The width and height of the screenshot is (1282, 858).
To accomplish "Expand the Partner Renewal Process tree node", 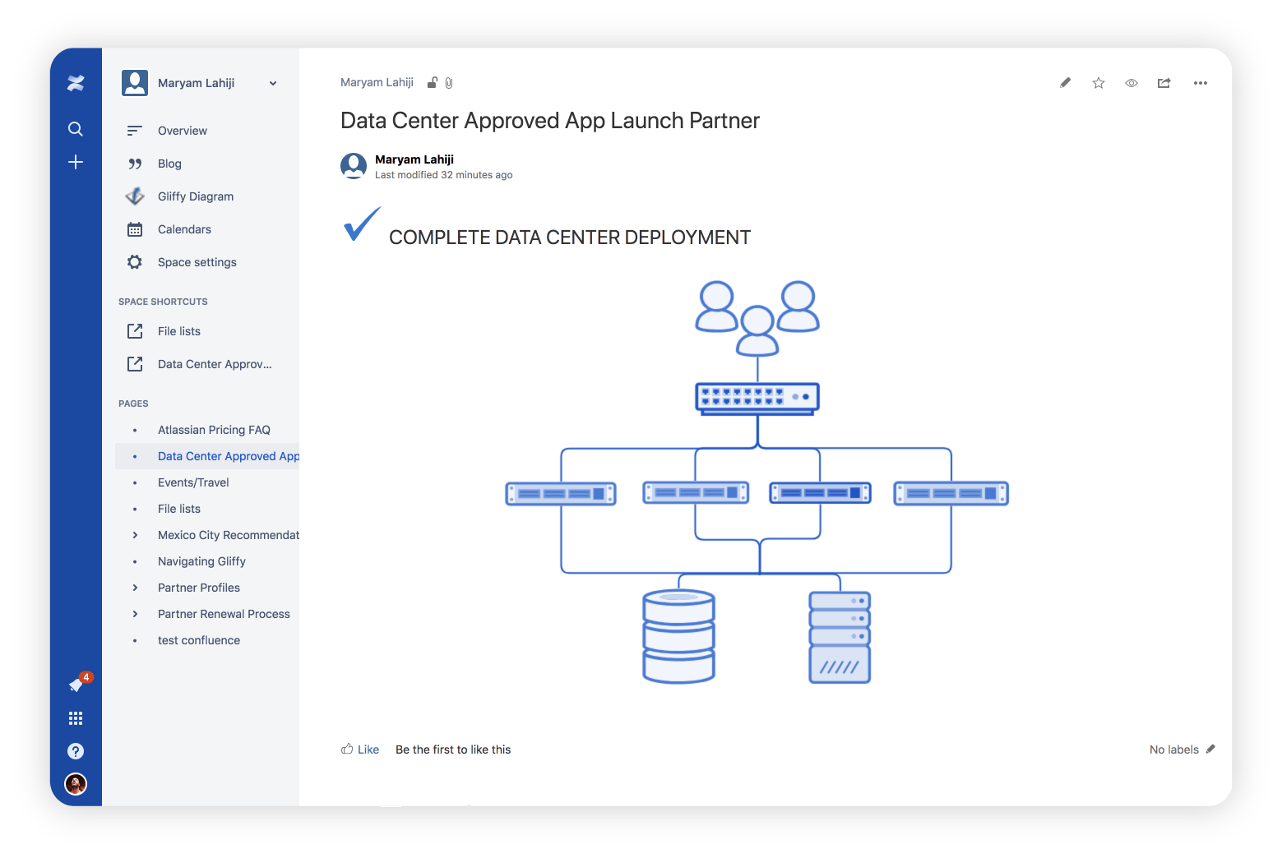I will 135,614.
